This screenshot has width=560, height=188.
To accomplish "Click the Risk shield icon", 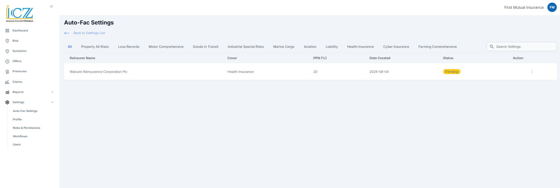I will pos(7,41).
